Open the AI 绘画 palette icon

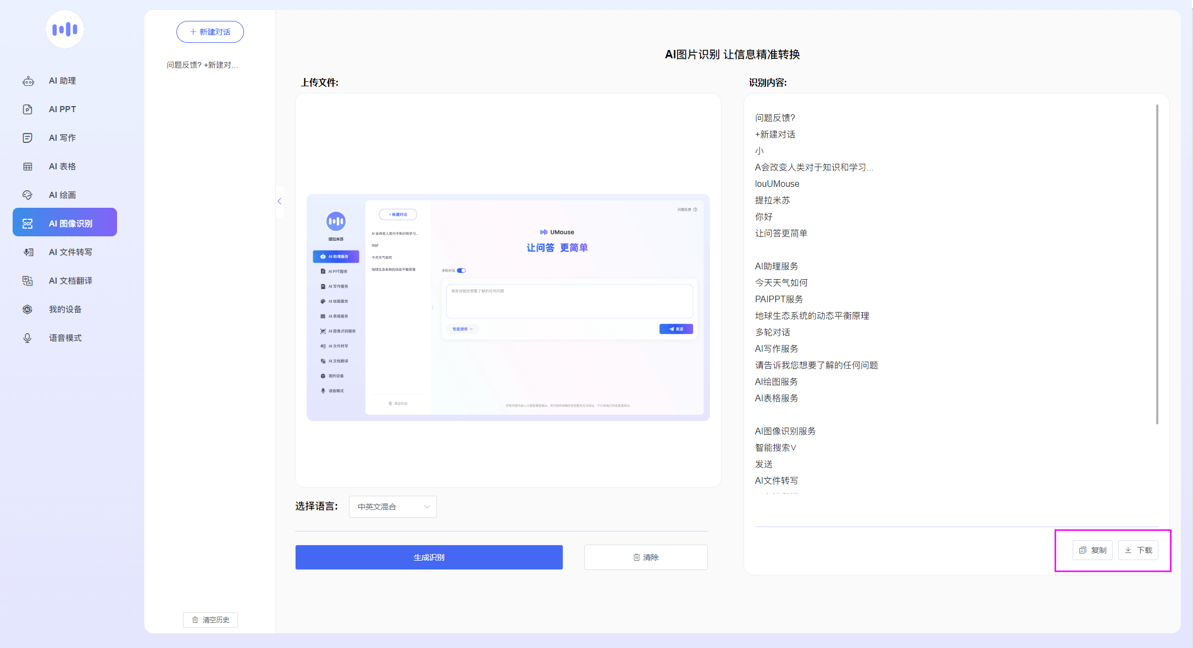click(27, 195)
